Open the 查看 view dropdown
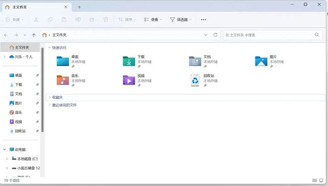 click(x=153, y=20)
